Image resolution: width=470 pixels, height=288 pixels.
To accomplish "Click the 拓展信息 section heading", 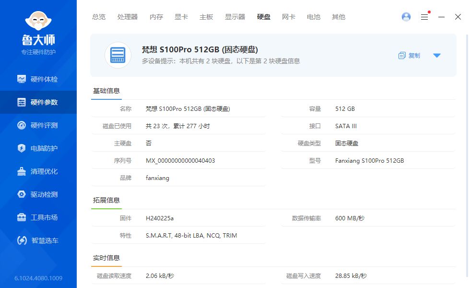I will tap(106, 200).
